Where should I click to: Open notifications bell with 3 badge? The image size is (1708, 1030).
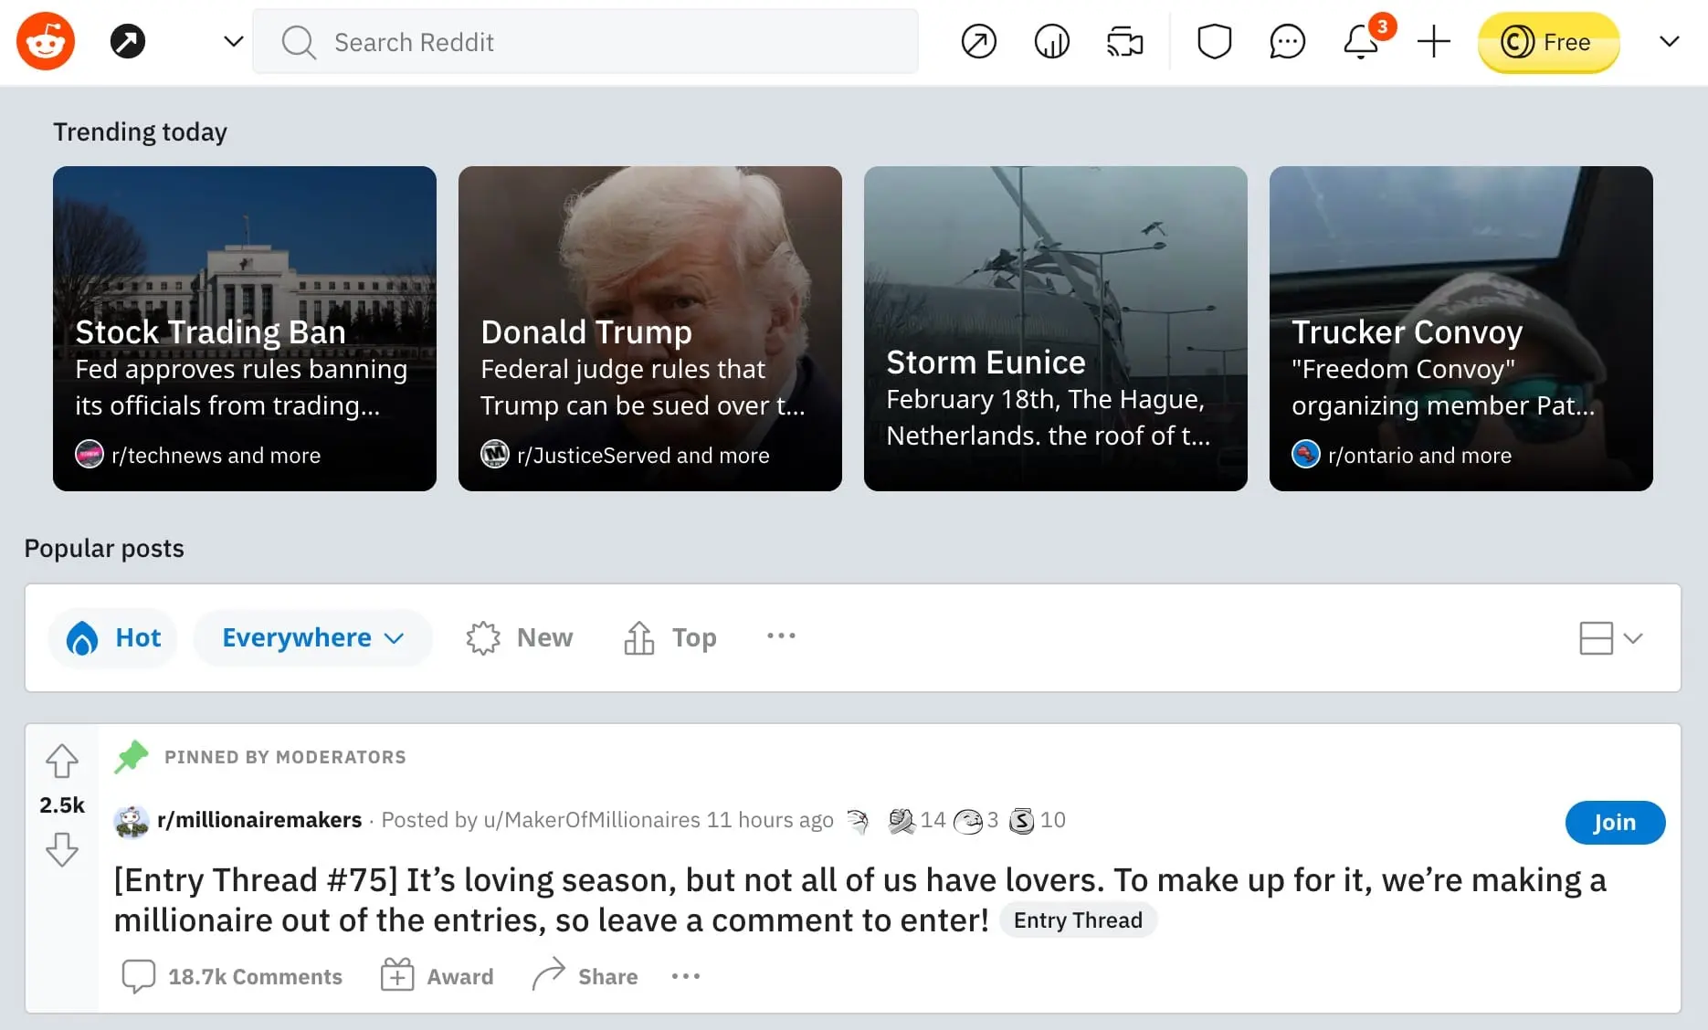tap(1361, 41)
